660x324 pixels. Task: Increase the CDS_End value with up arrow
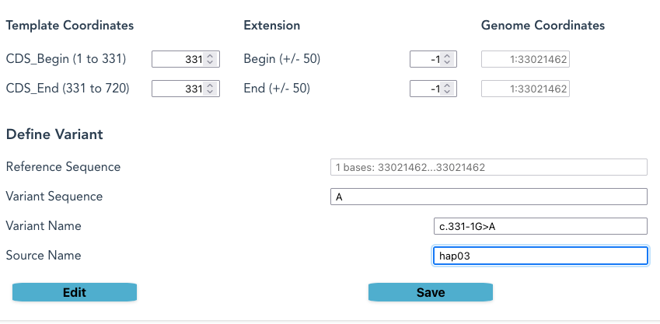point(211,85)
